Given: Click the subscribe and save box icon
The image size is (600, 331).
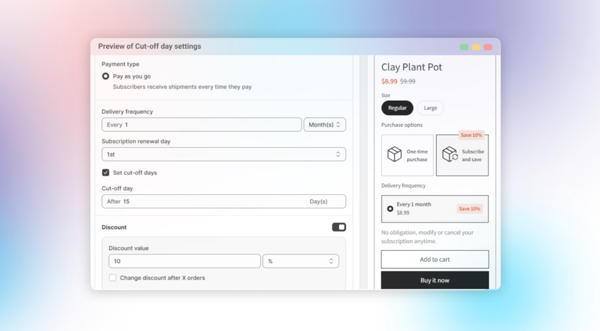Looking at the screenshot, I should (449, 155).
